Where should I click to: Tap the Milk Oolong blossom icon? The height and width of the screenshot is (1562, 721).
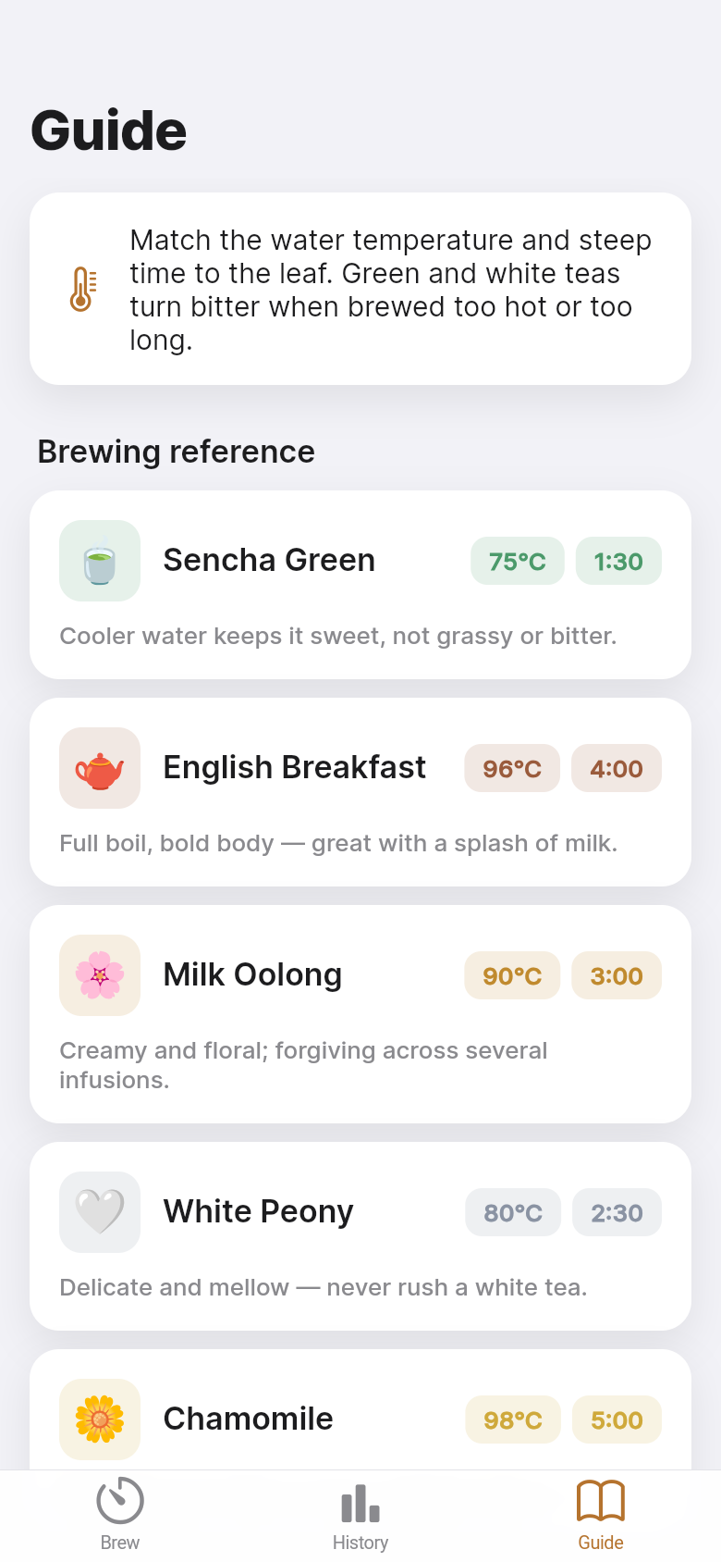[100, 975]
